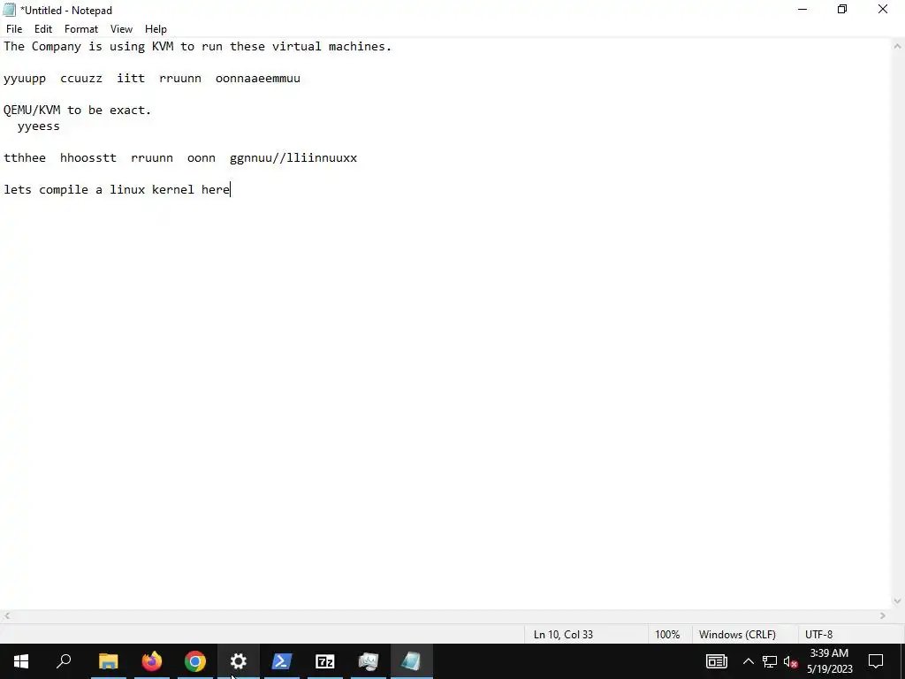Open the clock and date flyout
The image size is (905, 679).
(829, 661)
